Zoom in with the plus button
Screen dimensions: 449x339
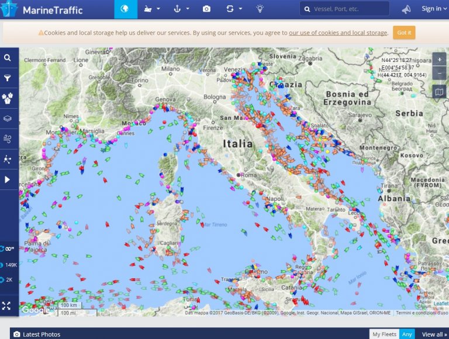[439, 60]
